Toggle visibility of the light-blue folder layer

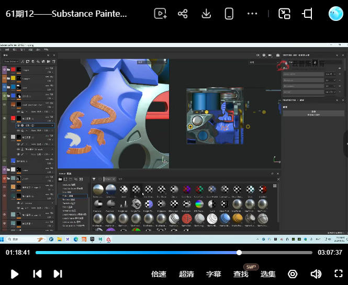(x=4, y=87)
